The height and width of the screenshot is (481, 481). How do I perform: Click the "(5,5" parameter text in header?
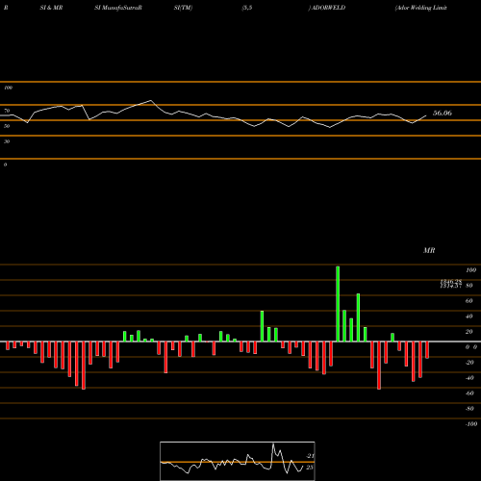coord(247,8)
